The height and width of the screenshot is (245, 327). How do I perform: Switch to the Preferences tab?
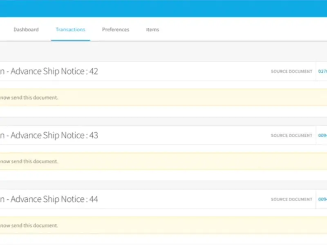tap(116, 30)
